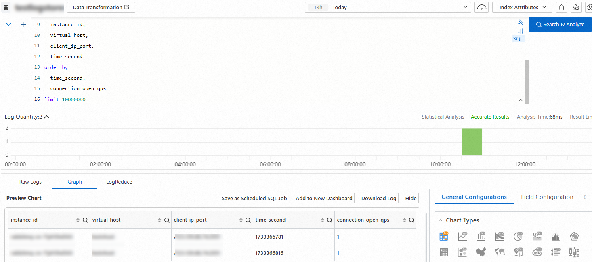Open General Configurations tab
The width and height of the screenshot is (592, 262).
[x=474, y=197]
